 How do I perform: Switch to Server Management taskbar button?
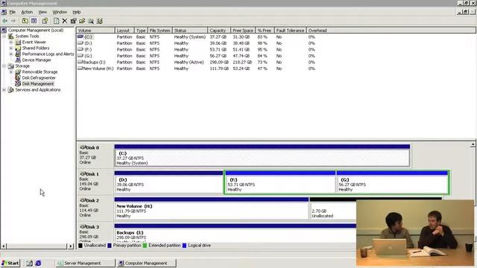85,263
